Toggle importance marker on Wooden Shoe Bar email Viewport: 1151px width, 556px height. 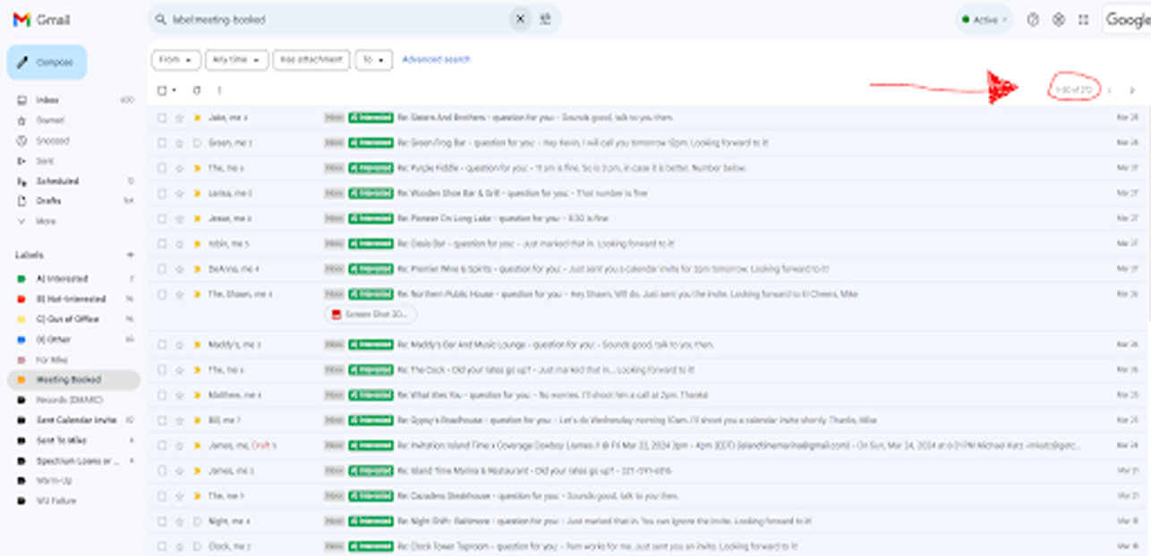click(x=197, y=193)
